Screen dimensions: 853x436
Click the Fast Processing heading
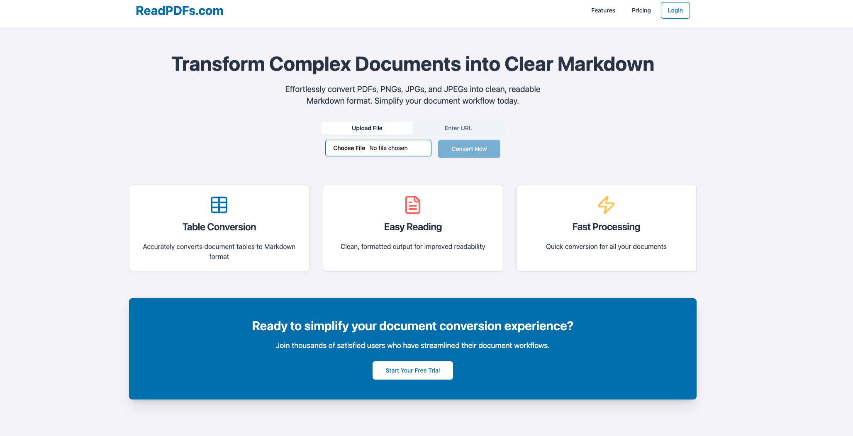click(606, 227)
